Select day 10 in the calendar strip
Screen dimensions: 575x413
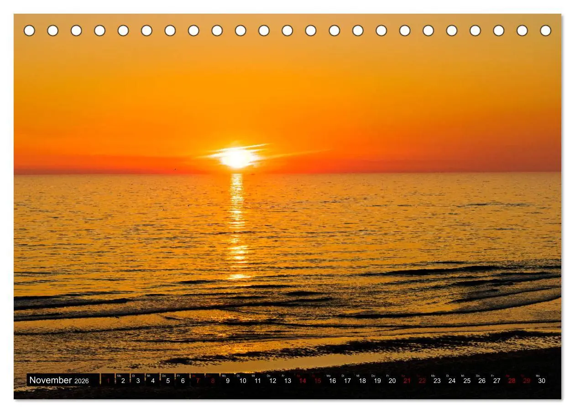pyautogui.click(x=243, y=381)
